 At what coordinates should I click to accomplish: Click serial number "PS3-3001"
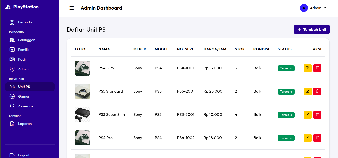click(186, 115)
